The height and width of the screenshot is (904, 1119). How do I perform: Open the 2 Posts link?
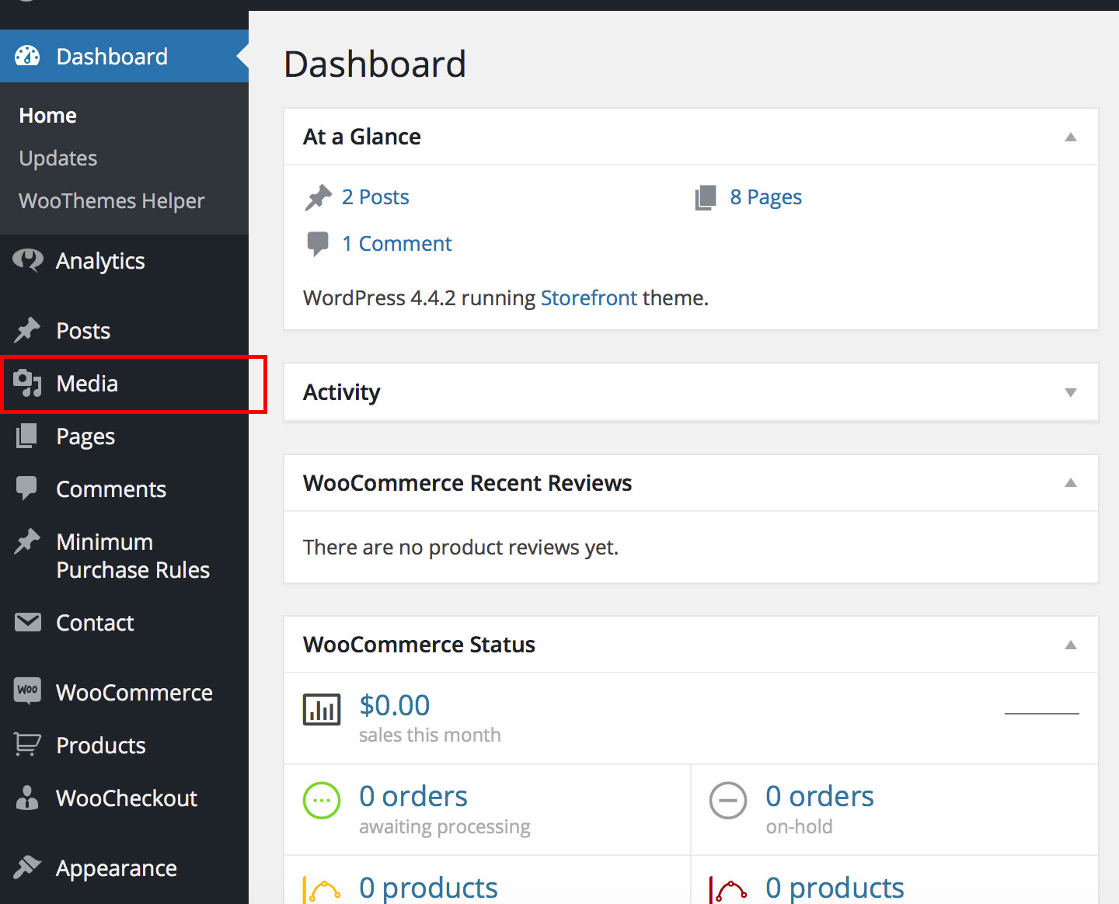(x=375, y=197)
